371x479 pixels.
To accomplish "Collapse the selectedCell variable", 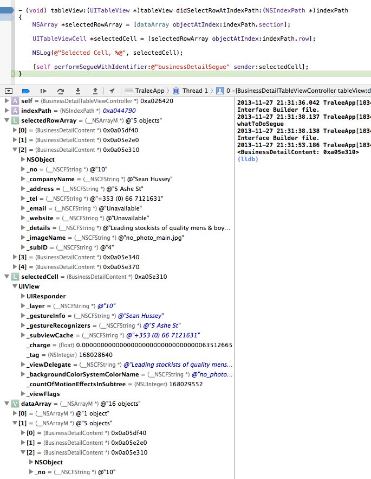I will (6, 277).
